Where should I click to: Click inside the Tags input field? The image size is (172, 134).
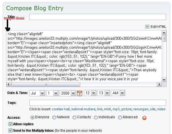point(98,103)
